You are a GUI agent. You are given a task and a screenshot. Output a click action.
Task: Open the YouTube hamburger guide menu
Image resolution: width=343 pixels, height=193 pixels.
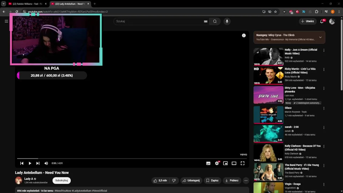pyautogui.click(x=6, y=21)
